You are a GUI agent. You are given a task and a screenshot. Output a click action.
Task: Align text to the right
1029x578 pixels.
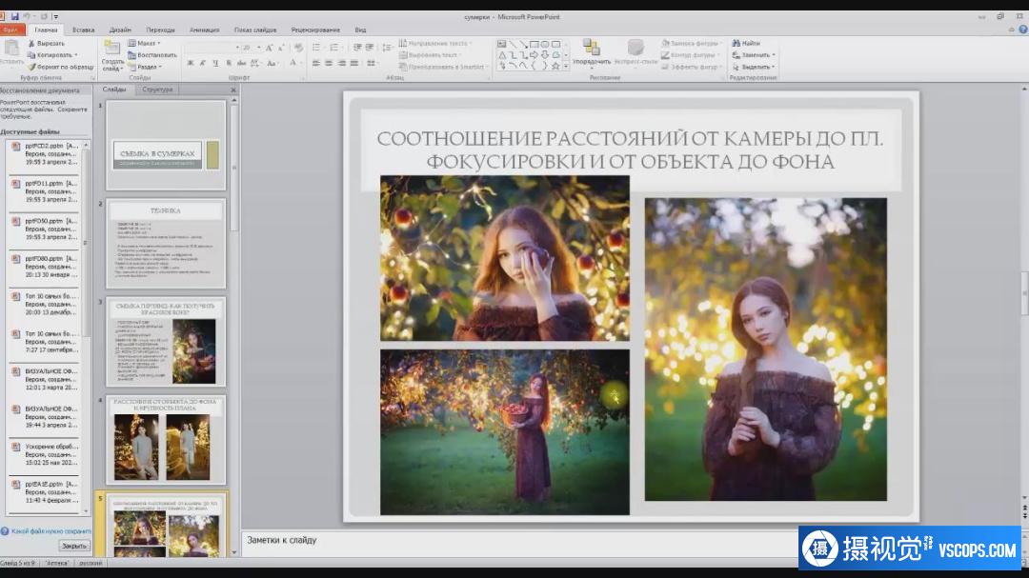[341, 63]
